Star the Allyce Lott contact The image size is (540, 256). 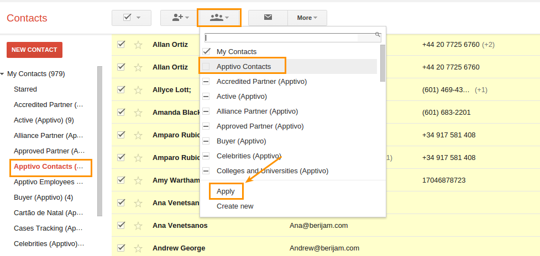[x=138, y=90]
